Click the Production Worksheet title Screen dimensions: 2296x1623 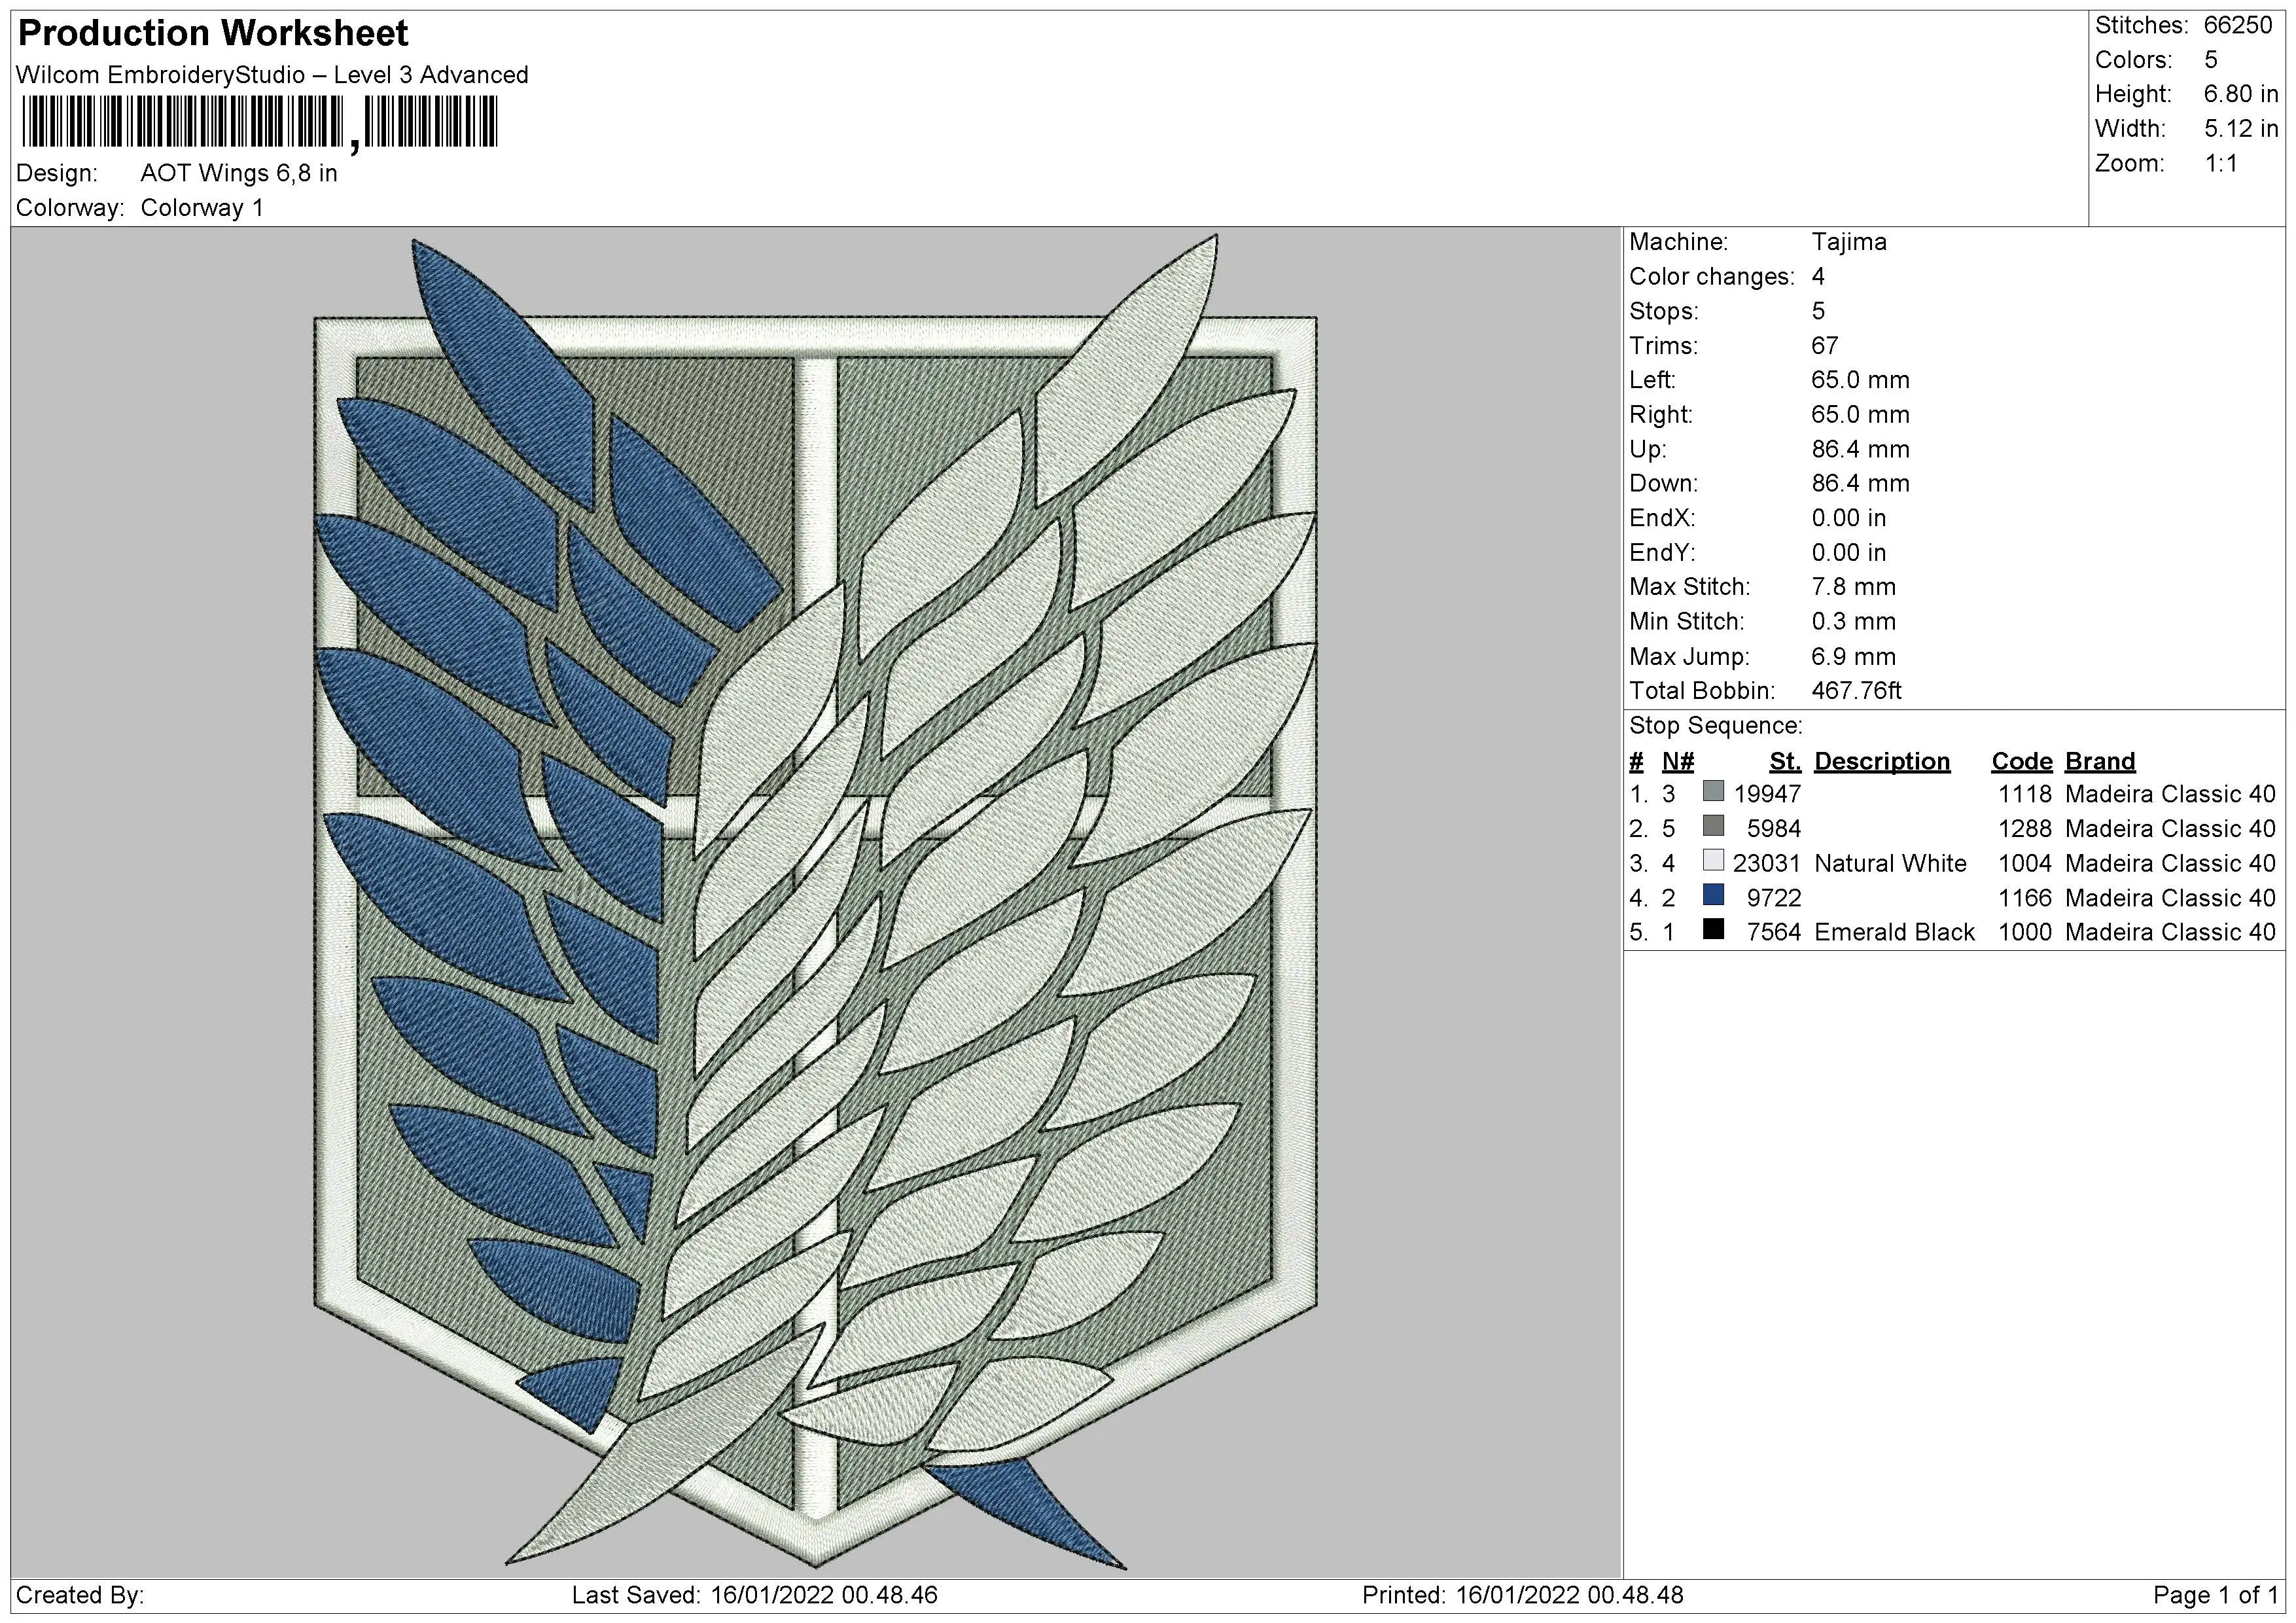pos(213,33)
